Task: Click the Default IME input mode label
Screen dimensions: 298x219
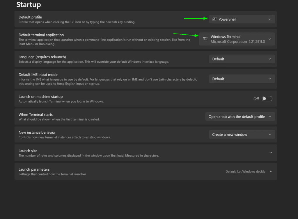Action: coord(38,75)
